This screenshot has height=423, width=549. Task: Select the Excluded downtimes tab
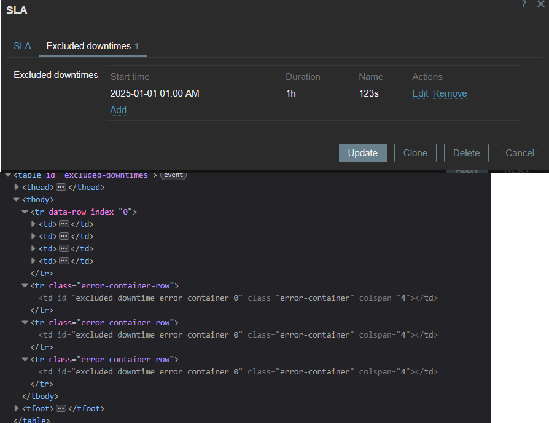pyautogui.click(x=93, y=46)
